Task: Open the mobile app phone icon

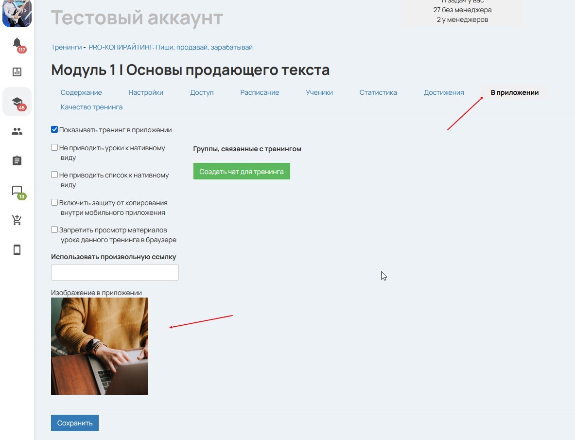Action: (17, 250)
